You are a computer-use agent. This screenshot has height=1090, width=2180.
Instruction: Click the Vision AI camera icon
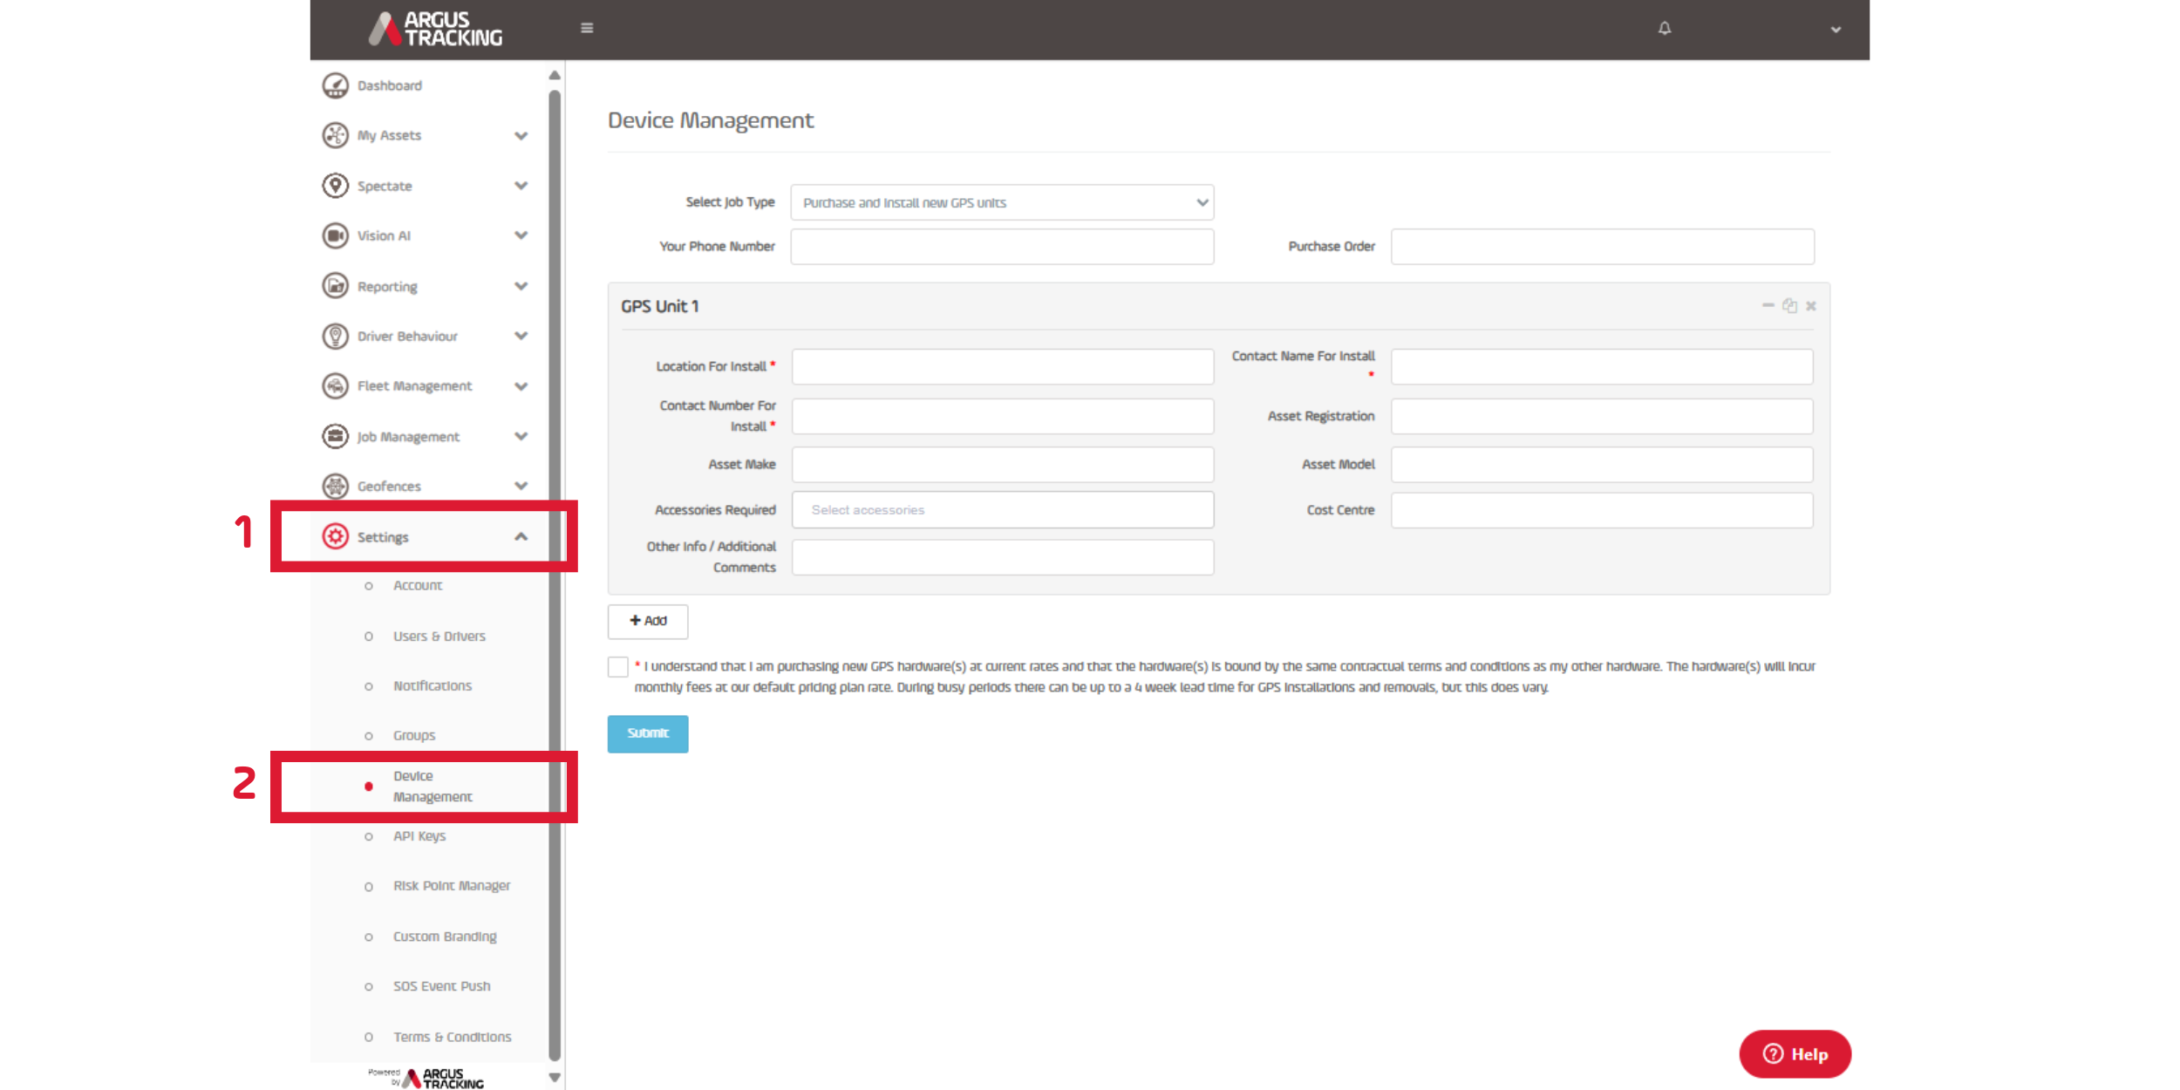coord(335,235)
